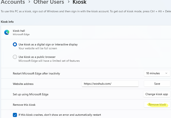Viewport: 171px width, 118px height.
Task: Open the '10 minutes' inactivity dropdown
Action: click(x=157, y=73)
